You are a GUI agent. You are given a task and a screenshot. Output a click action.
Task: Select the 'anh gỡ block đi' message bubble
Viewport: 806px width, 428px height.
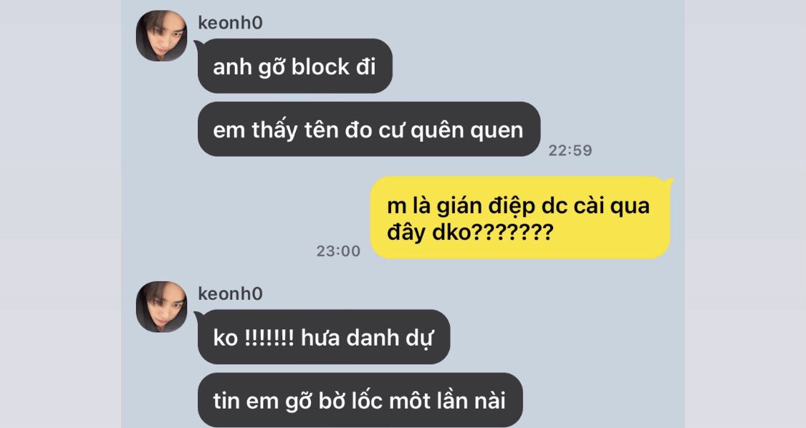click(x=294, y=67)
